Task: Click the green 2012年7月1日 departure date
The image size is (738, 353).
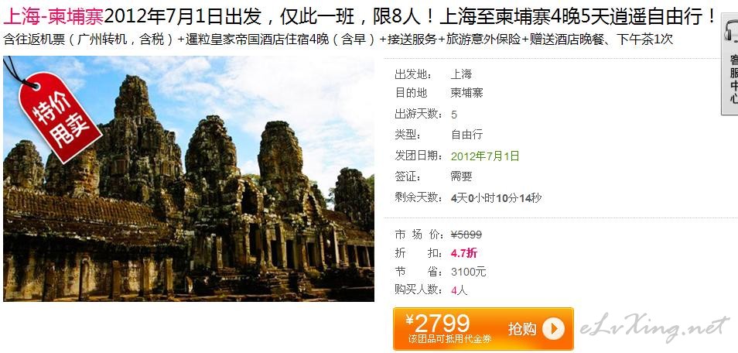Action: point(485,156)
